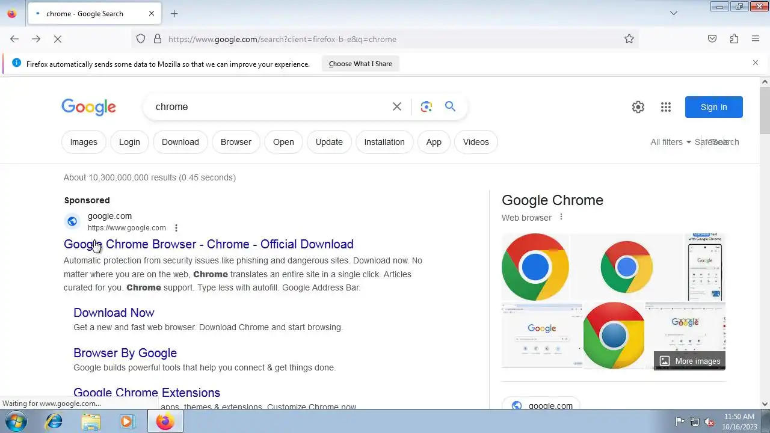The height and width of the screenshot is (433, 770).
Task: Open the Google apps grid
Action: 666,107
